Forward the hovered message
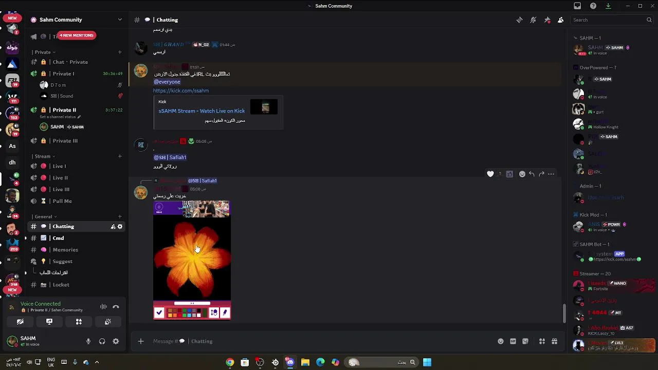Image resolution: width=658 pixels, height=370 pixels. (x=541, y=174)
